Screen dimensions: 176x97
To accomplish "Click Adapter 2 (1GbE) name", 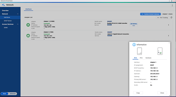I will 48,32.
